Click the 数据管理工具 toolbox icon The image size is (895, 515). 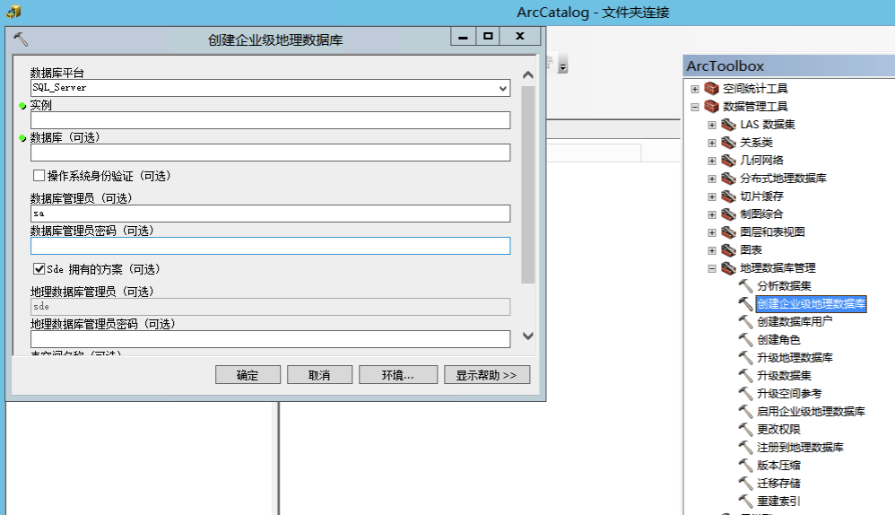click(711, 106)
